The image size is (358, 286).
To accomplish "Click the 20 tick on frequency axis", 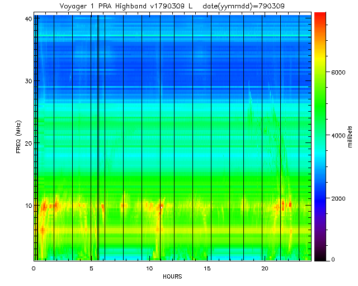I will [x=27, y=143].
